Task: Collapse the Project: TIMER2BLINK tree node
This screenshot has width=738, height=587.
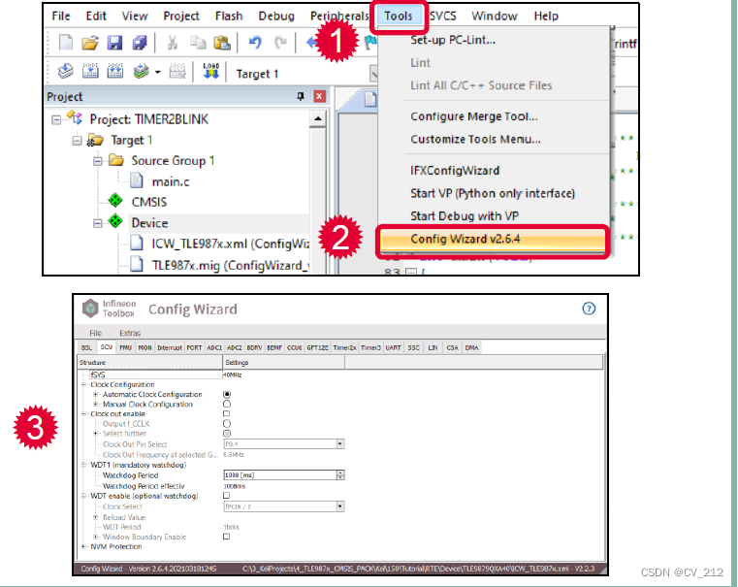Action: [56, 119]
